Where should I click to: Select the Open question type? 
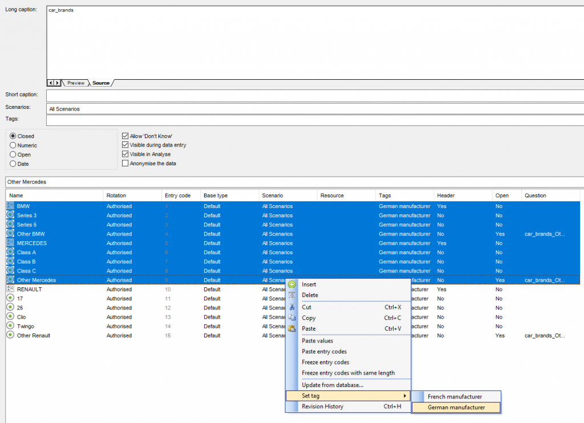(13, 154)
